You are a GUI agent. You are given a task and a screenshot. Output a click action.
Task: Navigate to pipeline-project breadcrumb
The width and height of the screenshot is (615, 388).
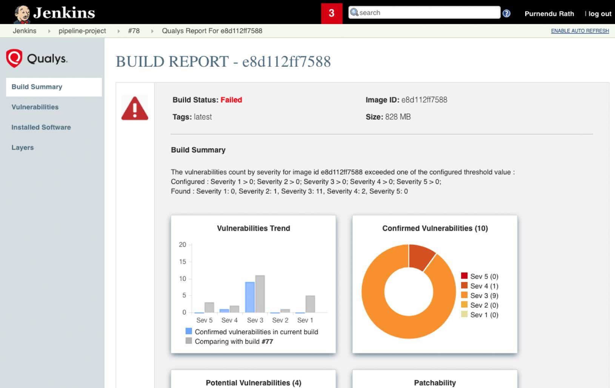click(x=82, y=31)
